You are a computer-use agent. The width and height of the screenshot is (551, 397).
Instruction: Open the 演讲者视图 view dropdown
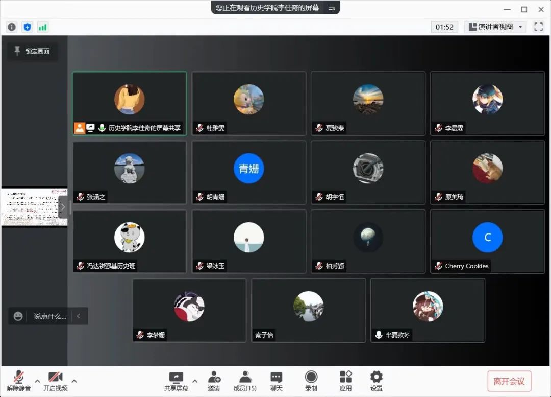(x=495, y=27)
